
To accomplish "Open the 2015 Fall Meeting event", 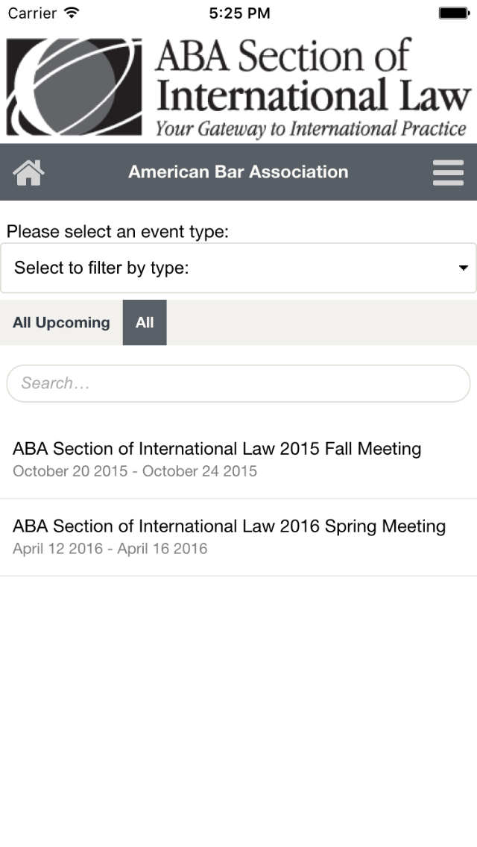I will pos(217,449).
